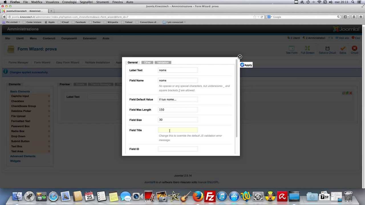The height and width of the screenshot is (205, 365).
Task: Open the Visualizza menu
Action: (x=52, y=2)
